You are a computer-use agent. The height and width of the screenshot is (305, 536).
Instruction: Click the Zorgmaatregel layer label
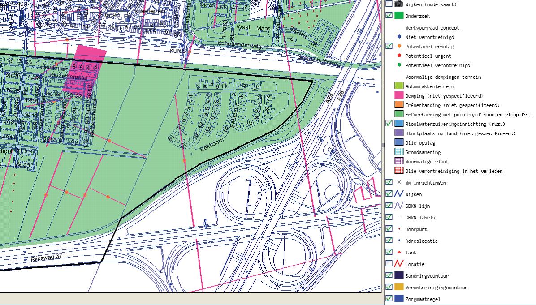[x=425, y=299]
